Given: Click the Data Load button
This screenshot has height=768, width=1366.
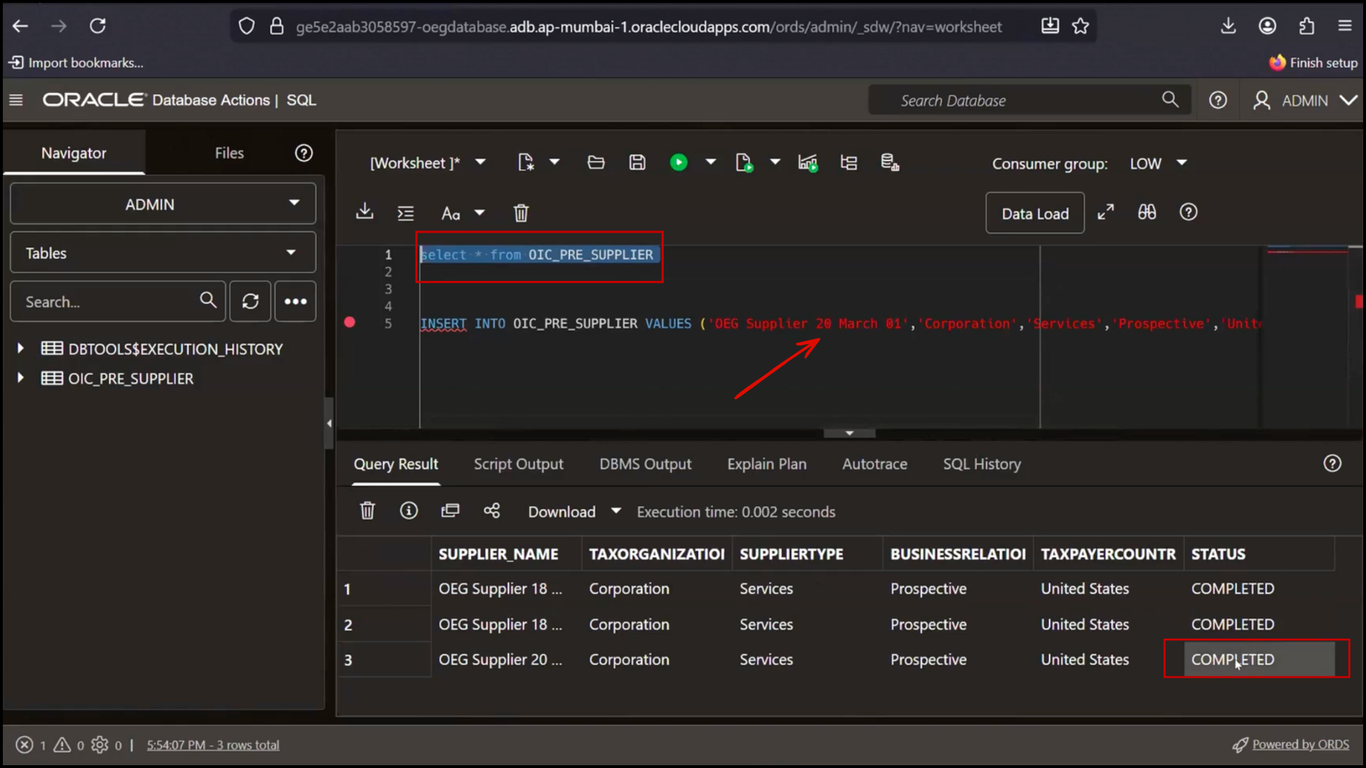Looking at the screenshot, I should (1034, 213).
